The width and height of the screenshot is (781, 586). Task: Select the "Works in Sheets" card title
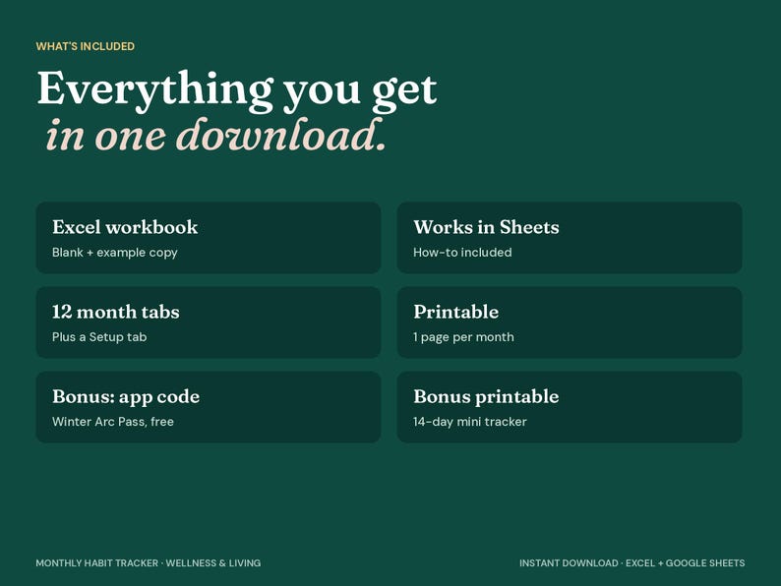tap(486, 227)
